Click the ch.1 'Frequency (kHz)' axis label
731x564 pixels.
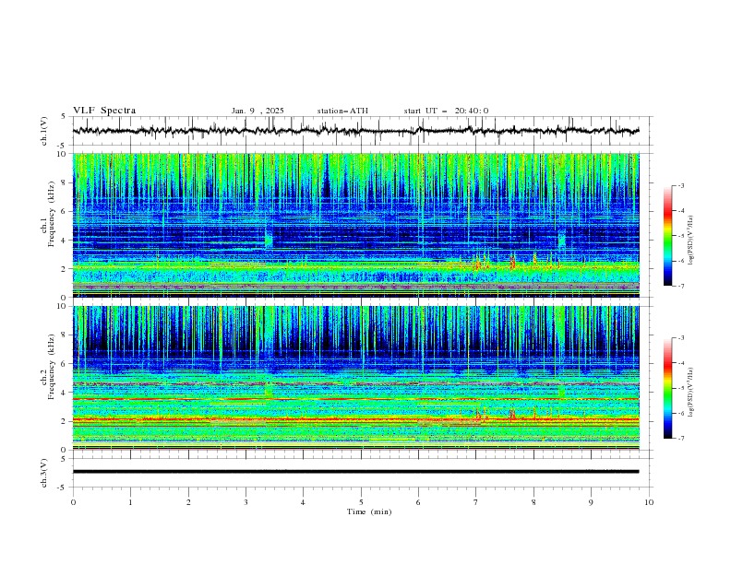(x=52, y=215)
